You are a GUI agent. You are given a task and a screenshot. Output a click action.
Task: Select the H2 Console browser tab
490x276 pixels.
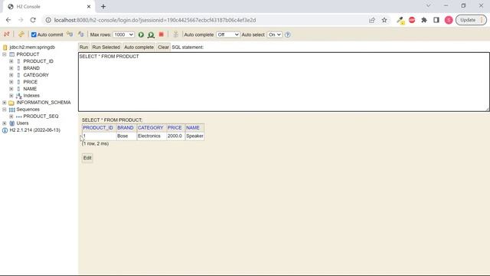tap(48, 7)
